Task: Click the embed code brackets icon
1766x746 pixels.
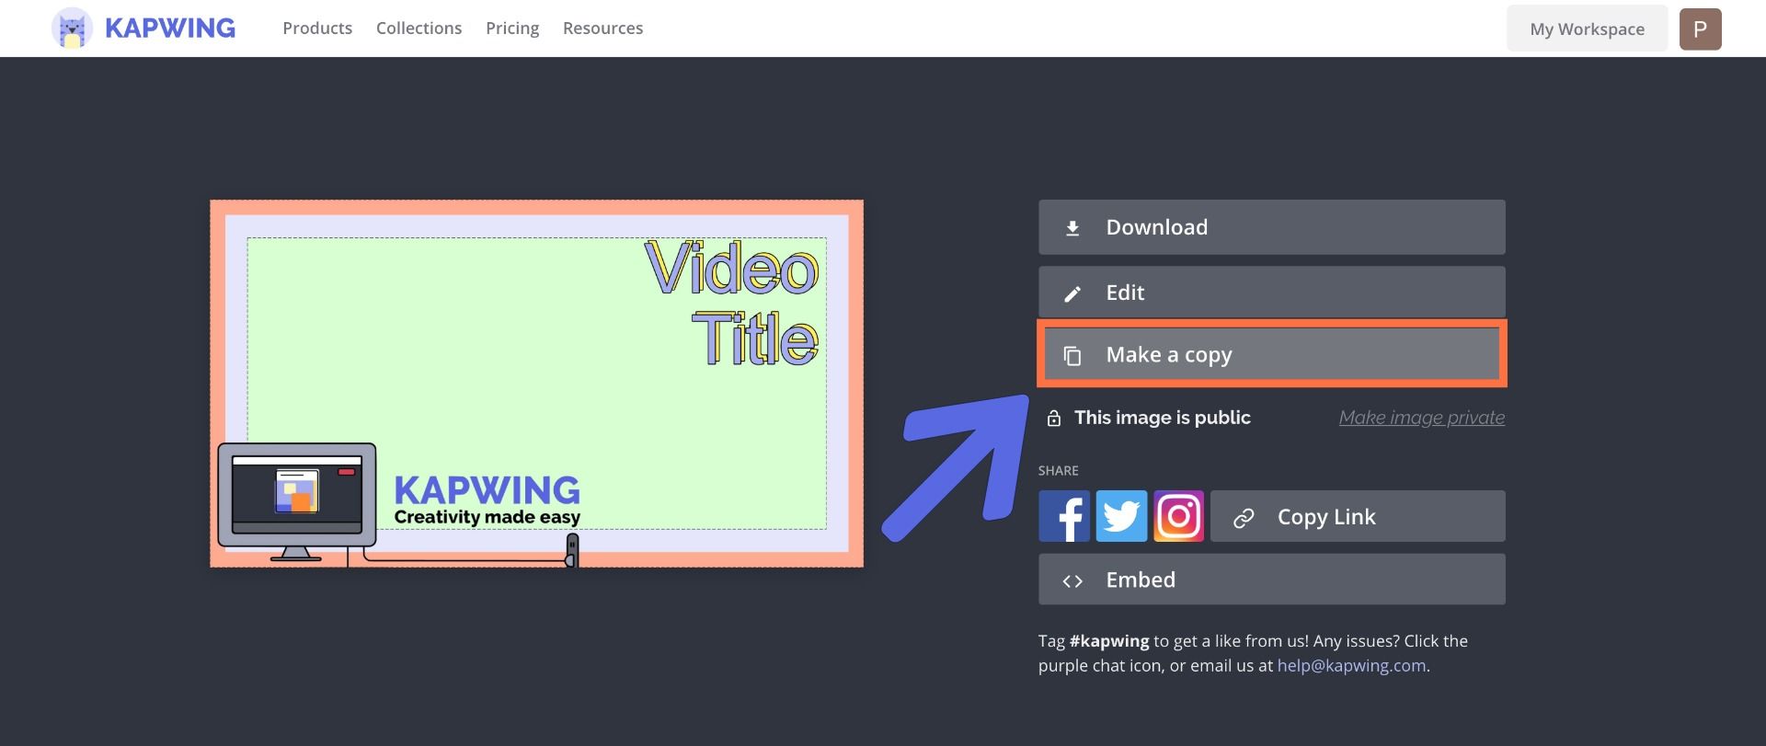Action: pos(1072,580)
